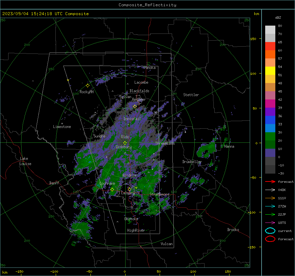Click the Strathmore town label

coord(159,194)
